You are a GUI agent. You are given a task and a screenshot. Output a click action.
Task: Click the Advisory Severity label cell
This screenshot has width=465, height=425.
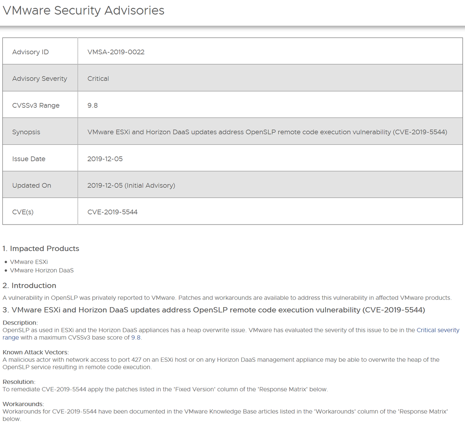click(40, 78)
